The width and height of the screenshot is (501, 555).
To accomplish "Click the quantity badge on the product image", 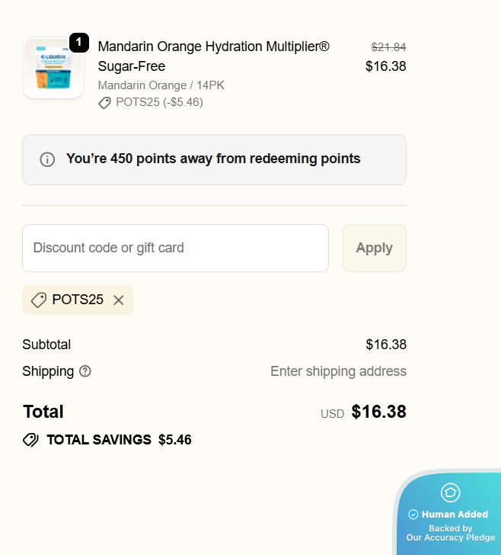I will click(79, 43).
